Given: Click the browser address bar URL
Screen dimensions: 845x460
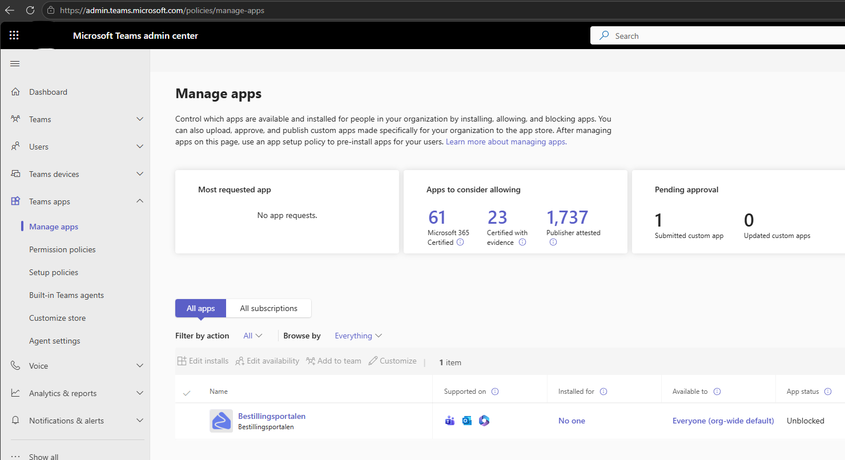Looking at the screenshot, I should (x=162, y=10).
